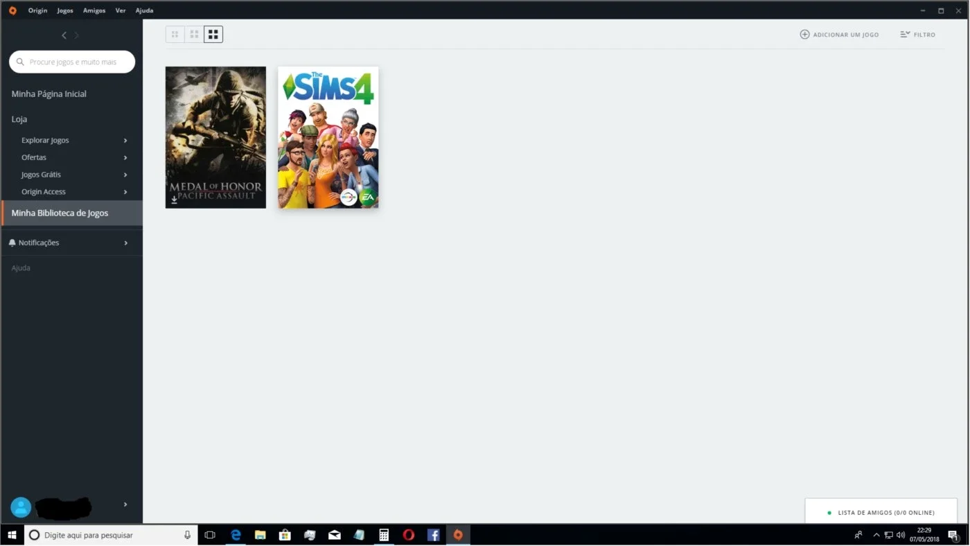Open the Jogos menu
The height and width of the screenshot is (546, 970).
tap(65, 10)
